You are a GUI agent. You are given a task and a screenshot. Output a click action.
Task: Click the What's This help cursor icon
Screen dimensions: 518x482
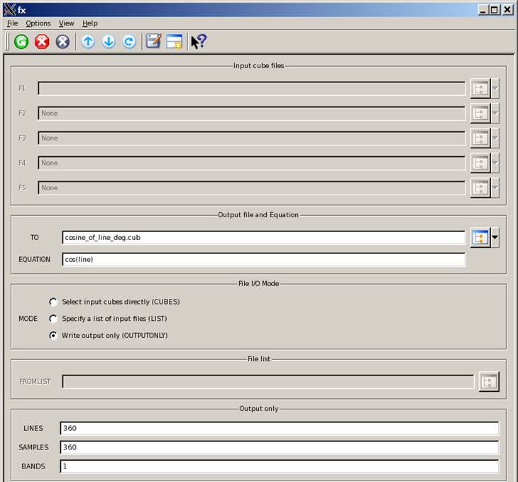click(199, 42)
